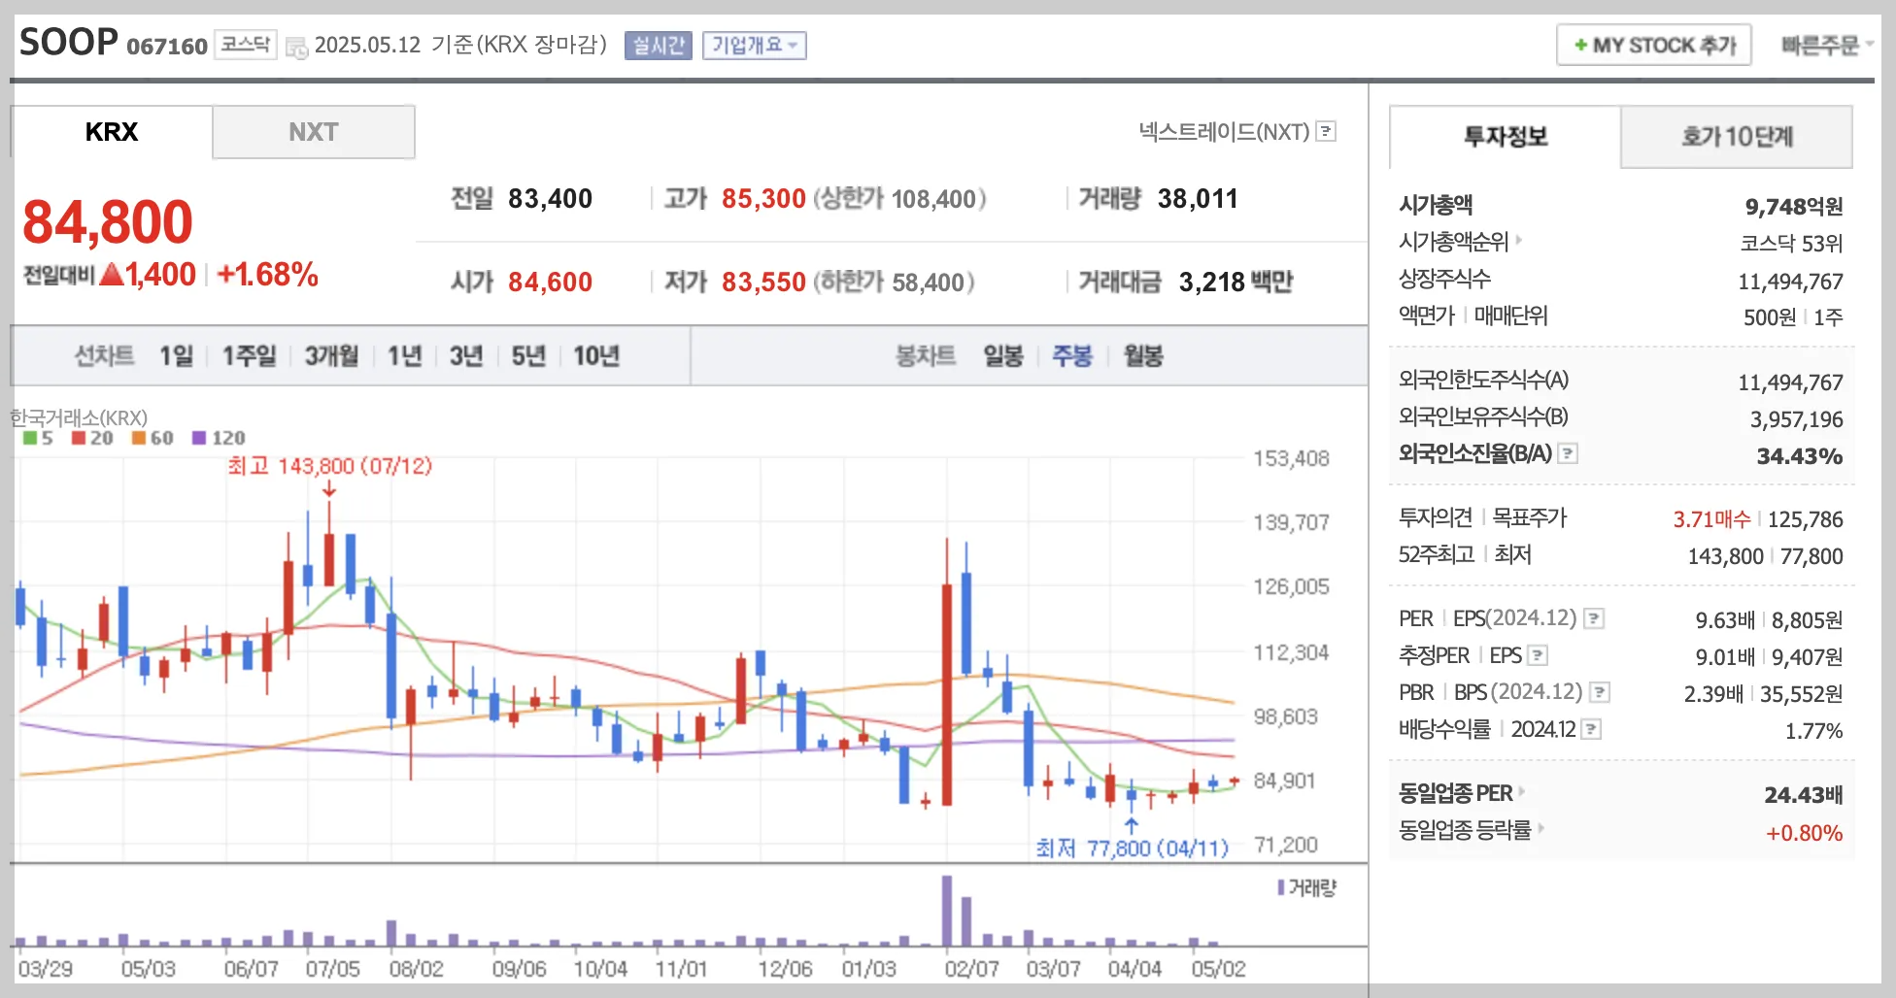Click orange 60-day moving average swatch
This screenshot has width=1896, height=998.
pyautogui.click(x=139, y=438)
